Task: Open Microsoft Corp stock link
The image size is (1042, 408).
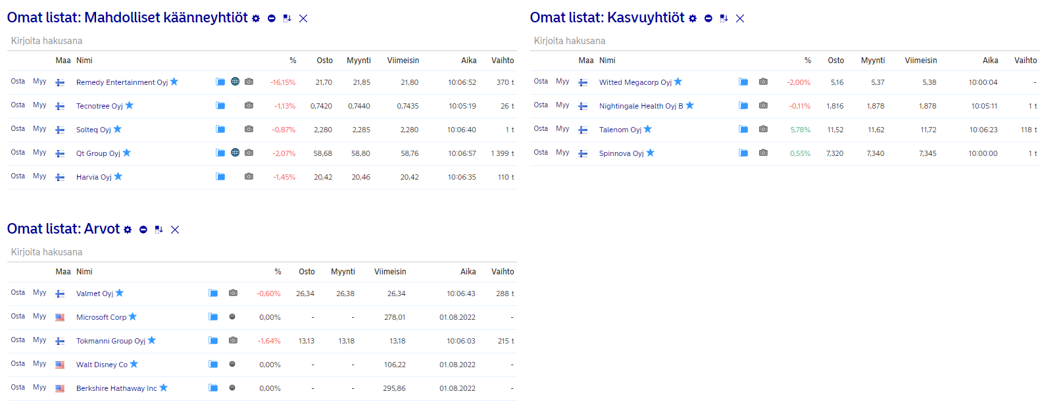Action: tap(101, 317)
